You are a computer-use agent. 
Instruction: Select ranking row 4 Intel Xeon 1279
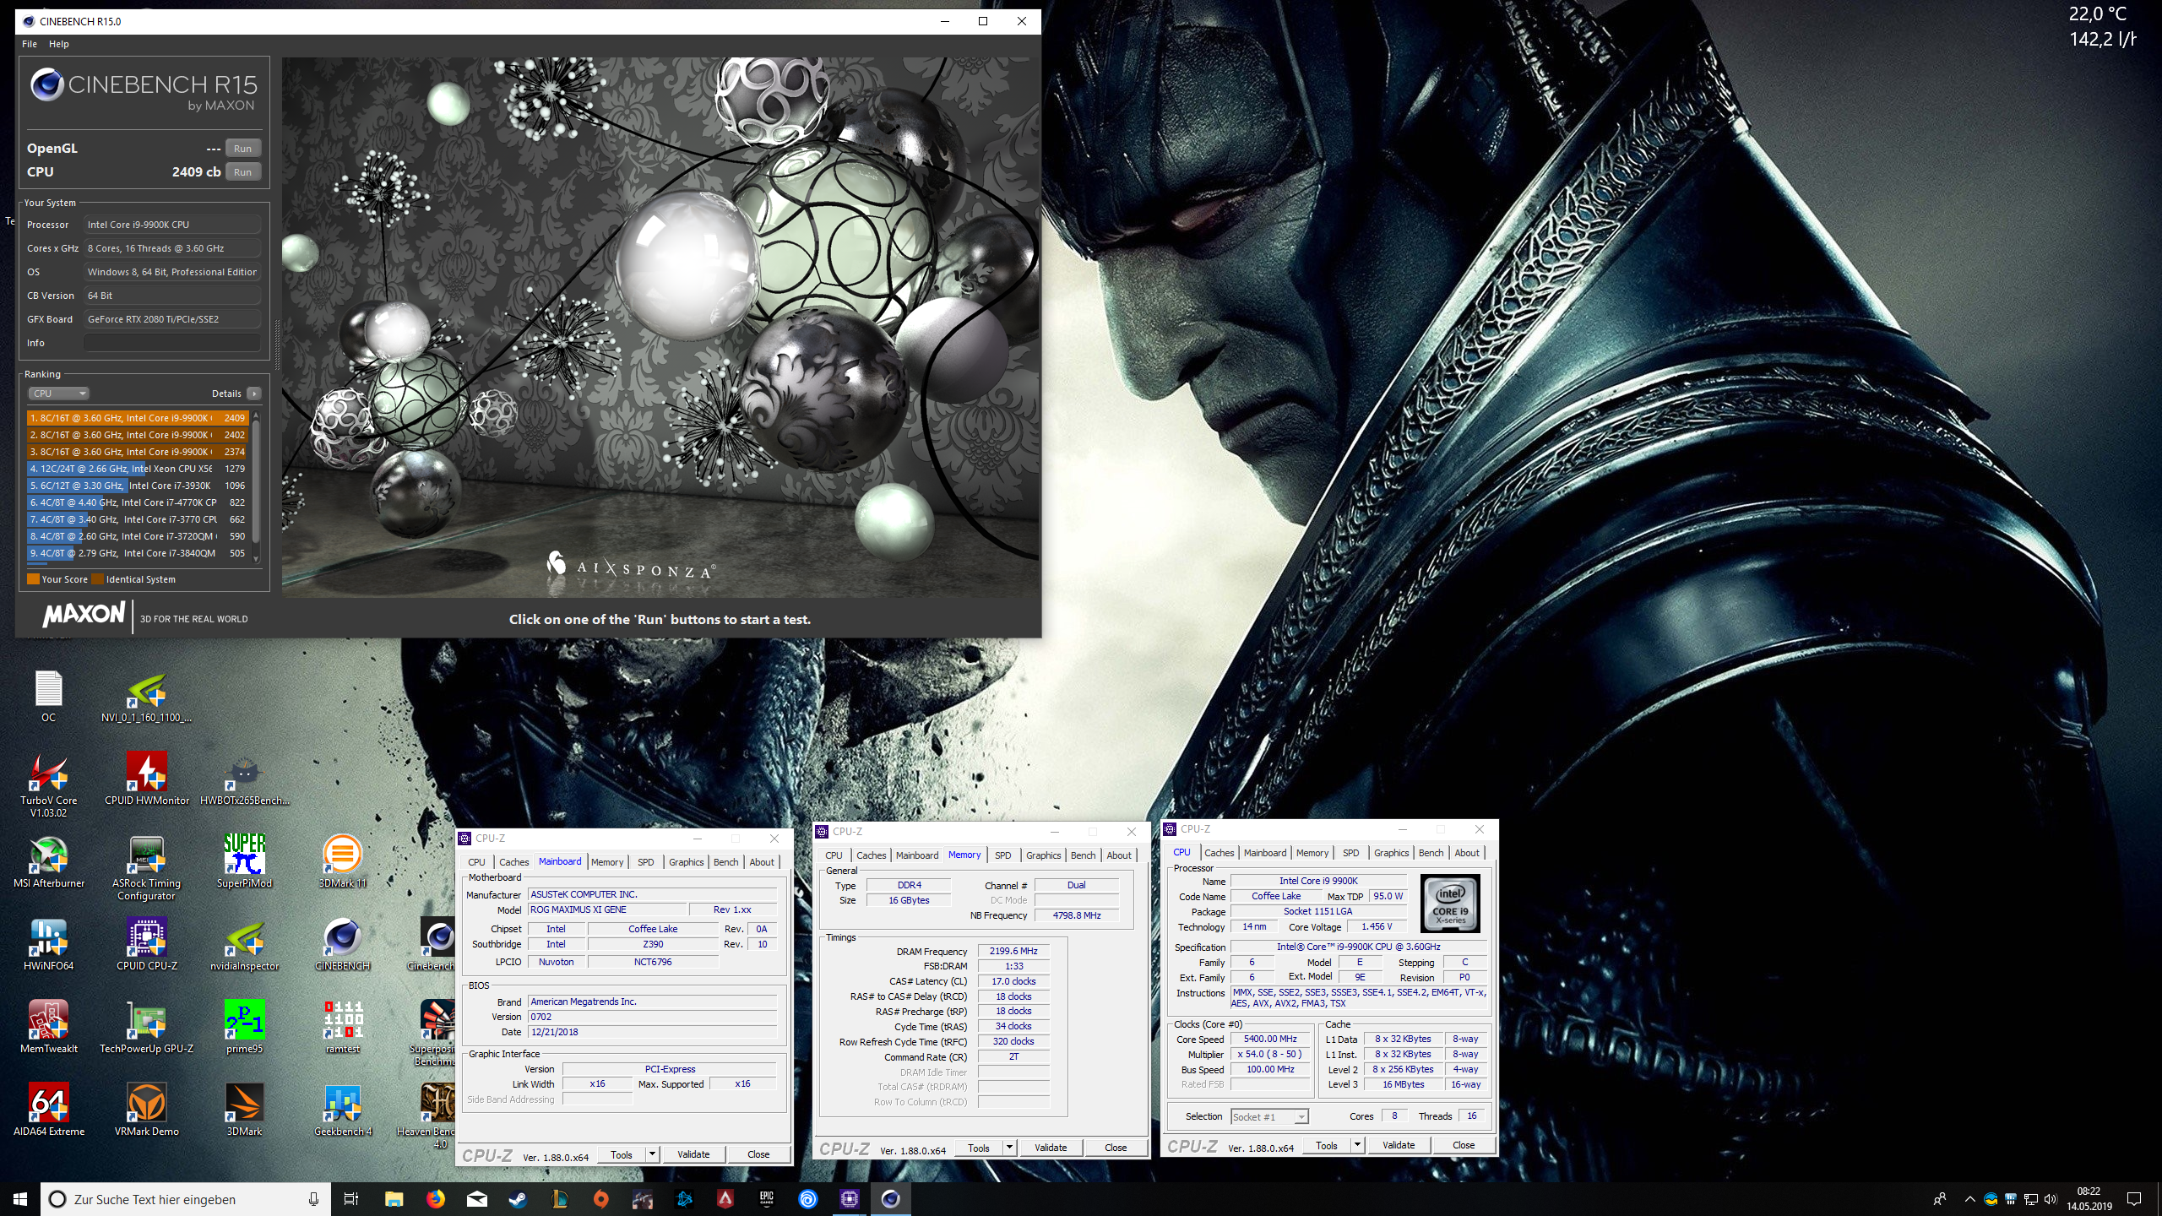click(x=137, y=469)
